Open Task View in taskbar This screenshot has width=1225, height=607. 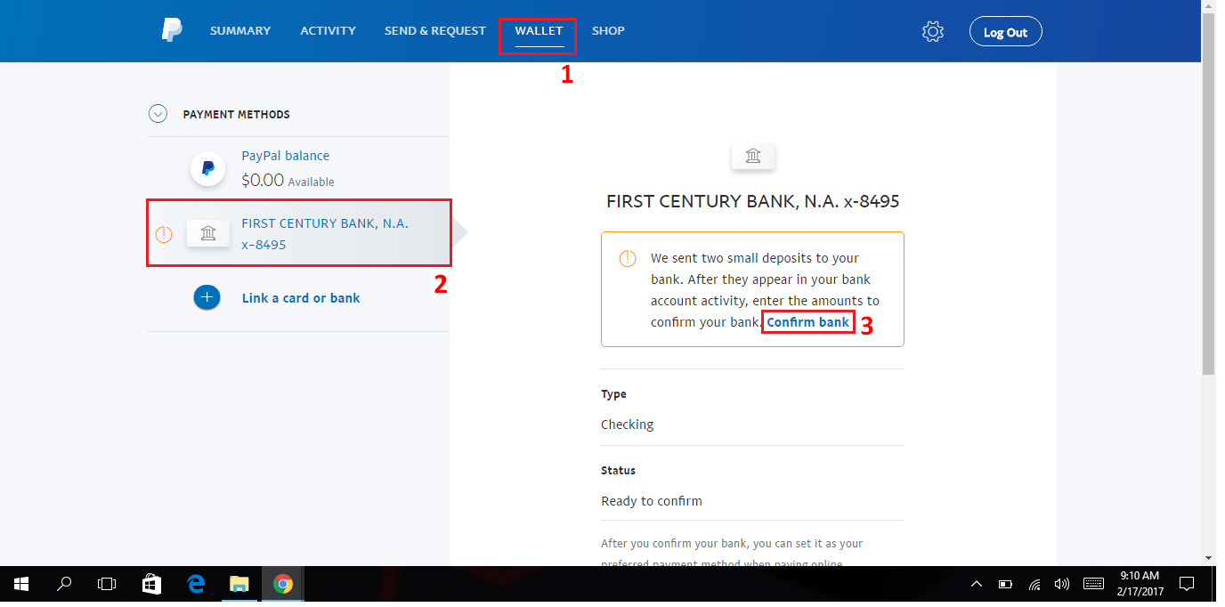[x=107, y=585]
